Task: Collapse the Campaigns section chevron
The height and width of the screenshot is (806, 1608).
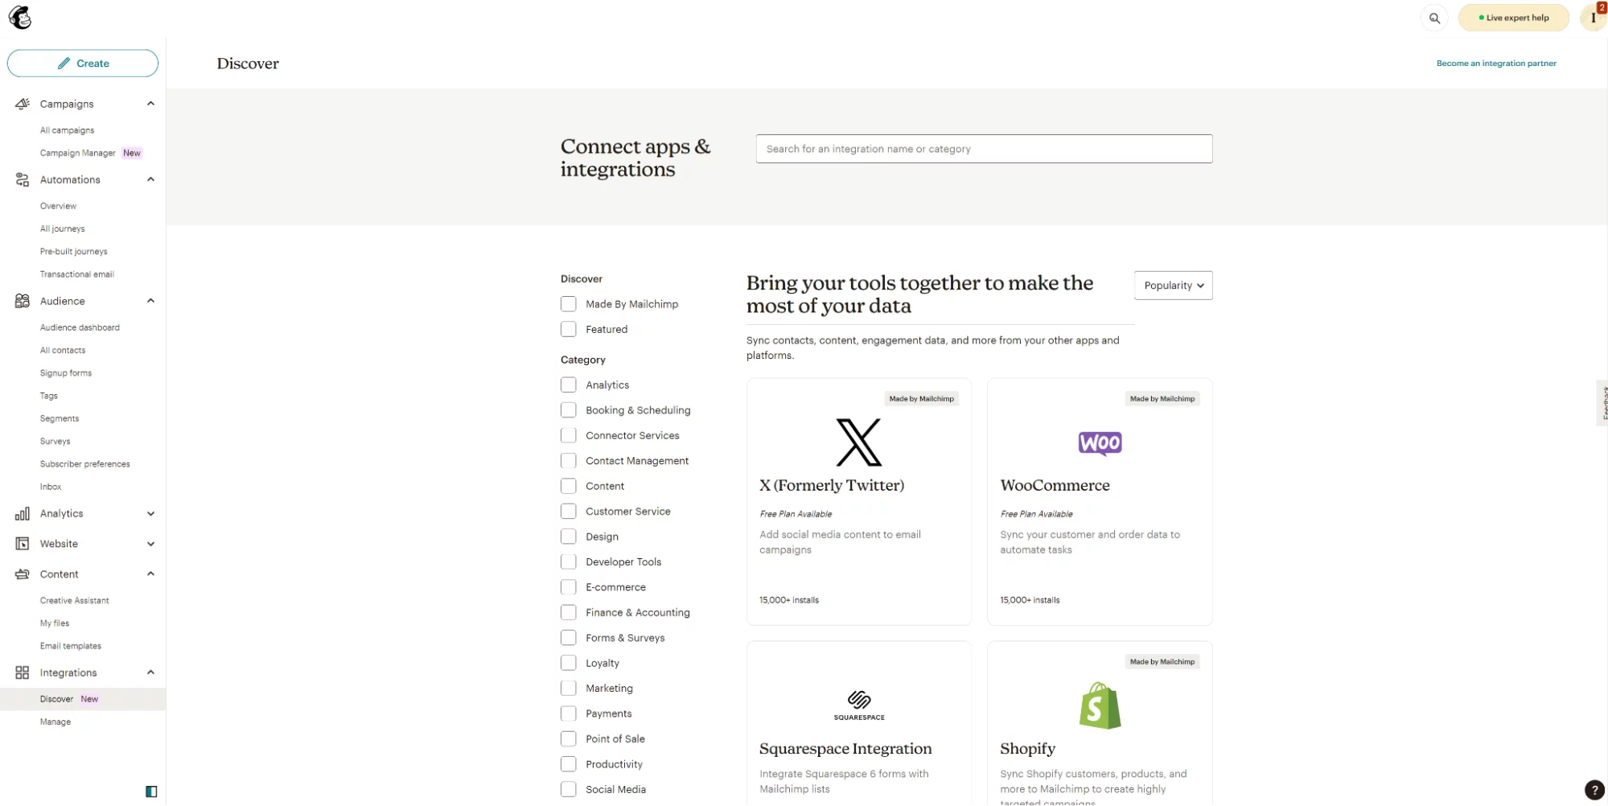Action: click(x=150, y=104)
